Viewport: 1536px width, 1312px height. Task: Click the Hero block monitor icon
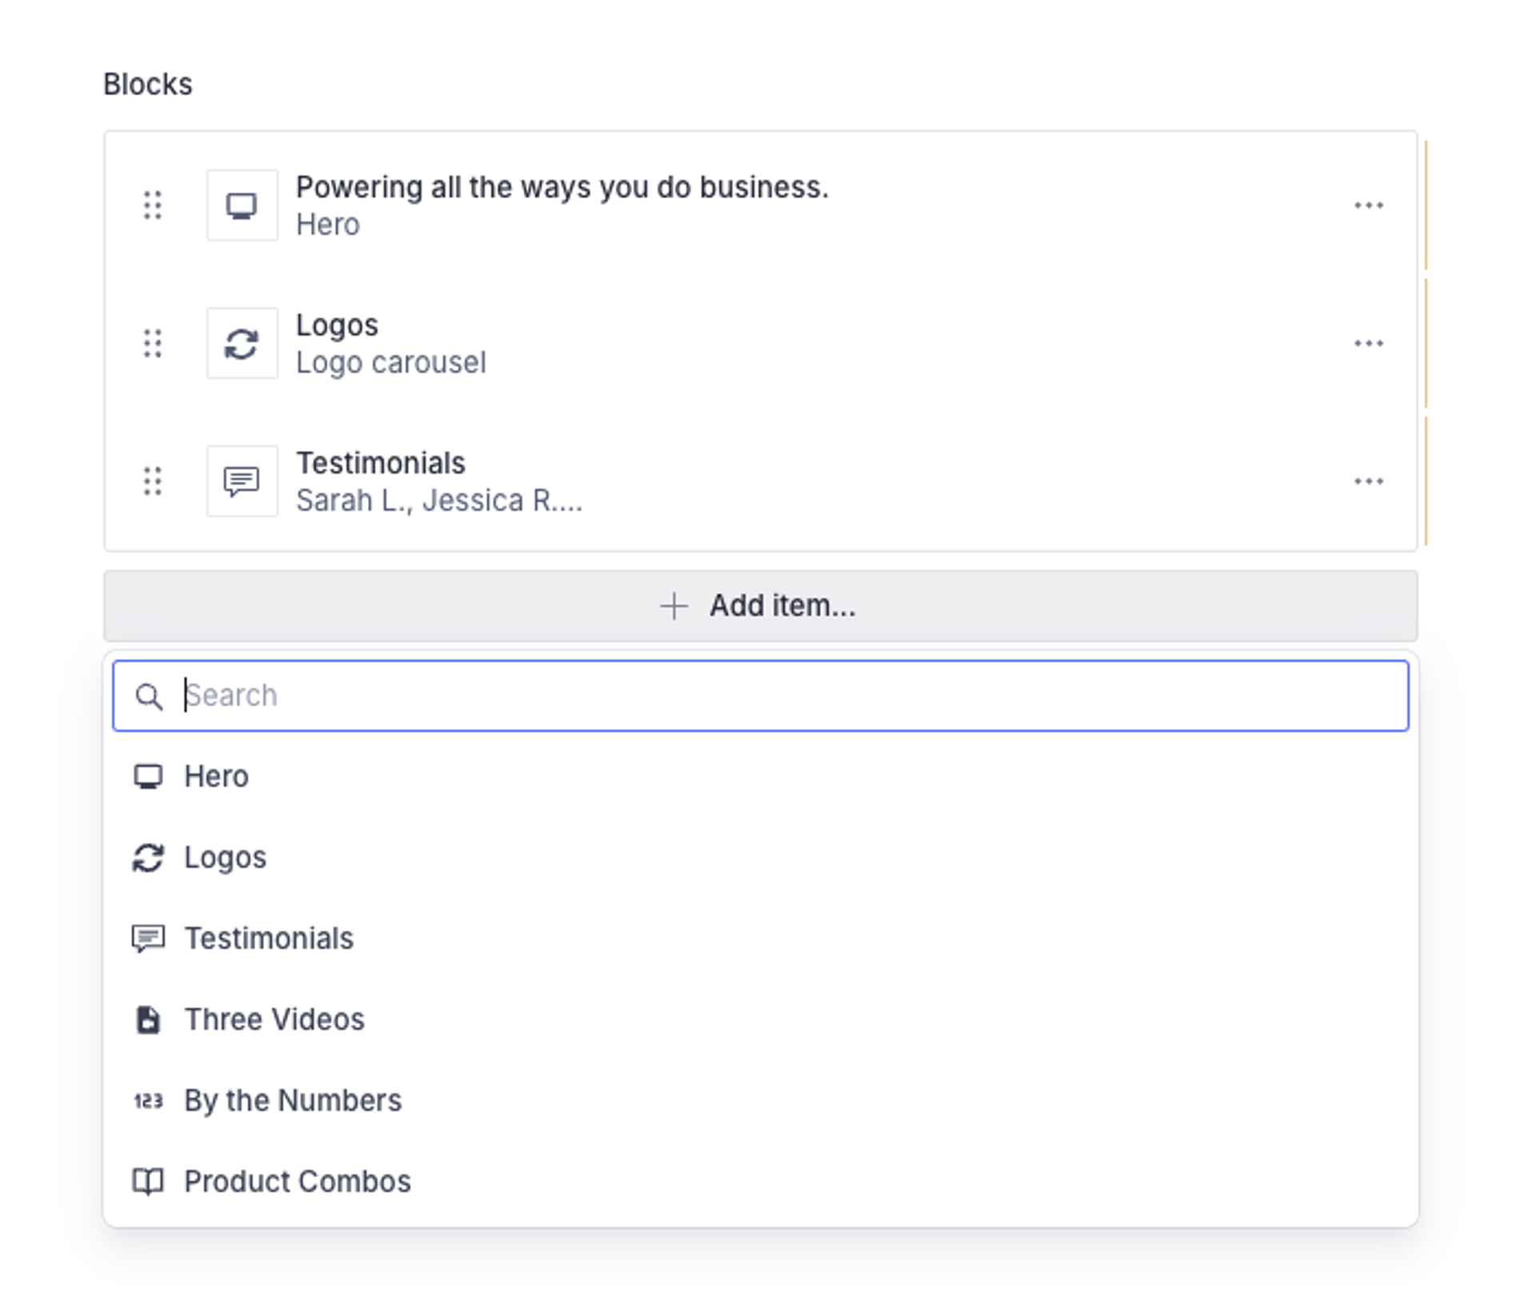242,205
